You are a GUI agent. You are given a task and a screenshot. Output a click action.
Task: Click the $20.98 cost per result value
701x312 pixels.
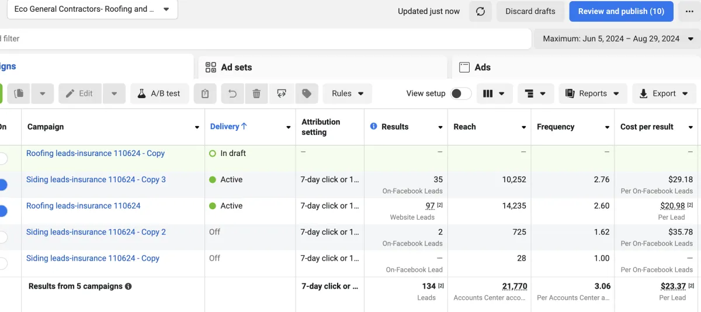point(672,206)
